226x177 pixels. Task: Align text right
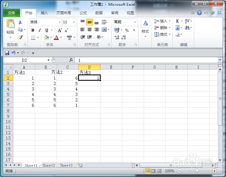click(x=97, y=30)
